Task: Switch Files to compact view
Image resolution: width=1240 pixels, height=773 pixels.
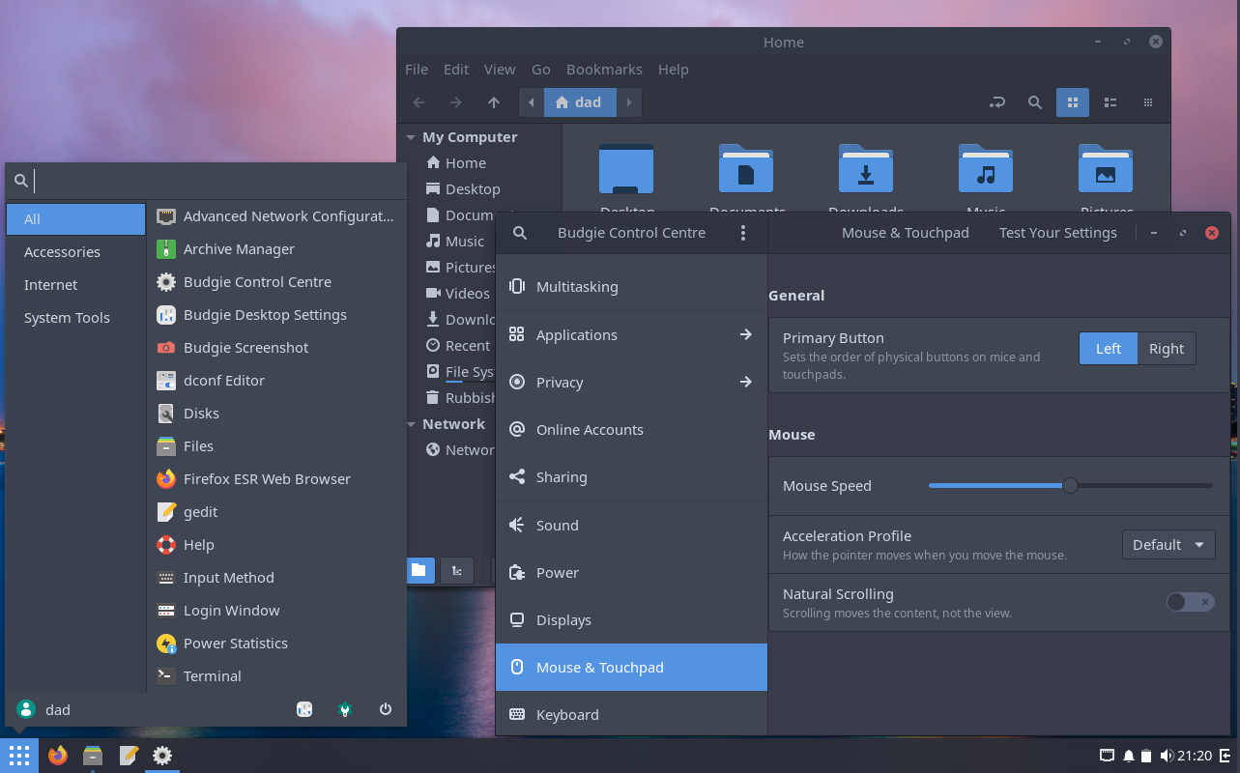Action: click(1148, 102)
